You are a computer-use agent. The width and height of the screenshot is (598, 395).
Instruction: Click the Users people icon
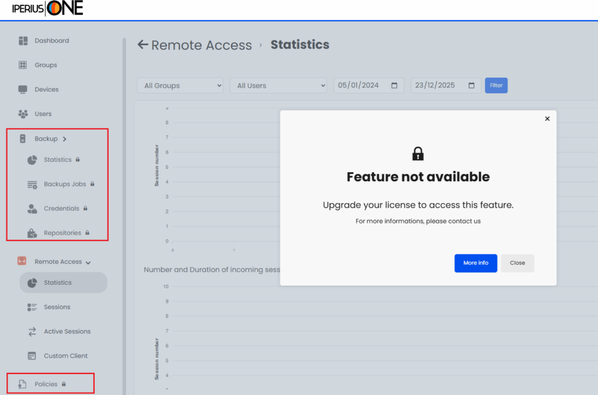click(23, 114)
